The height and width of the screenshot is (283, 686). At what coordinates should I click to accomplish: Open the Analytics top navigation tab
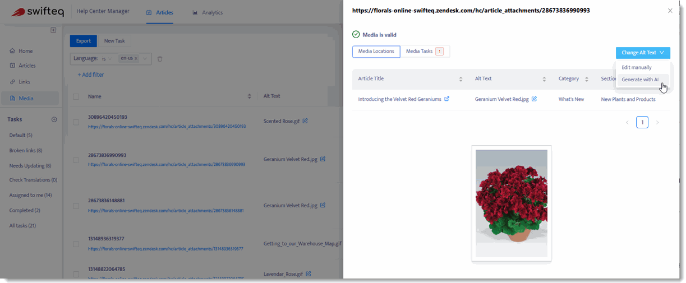pos(208,12)
